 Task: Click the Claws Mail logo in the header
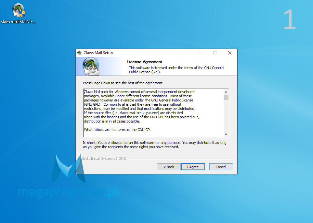(x=91, y=66)
